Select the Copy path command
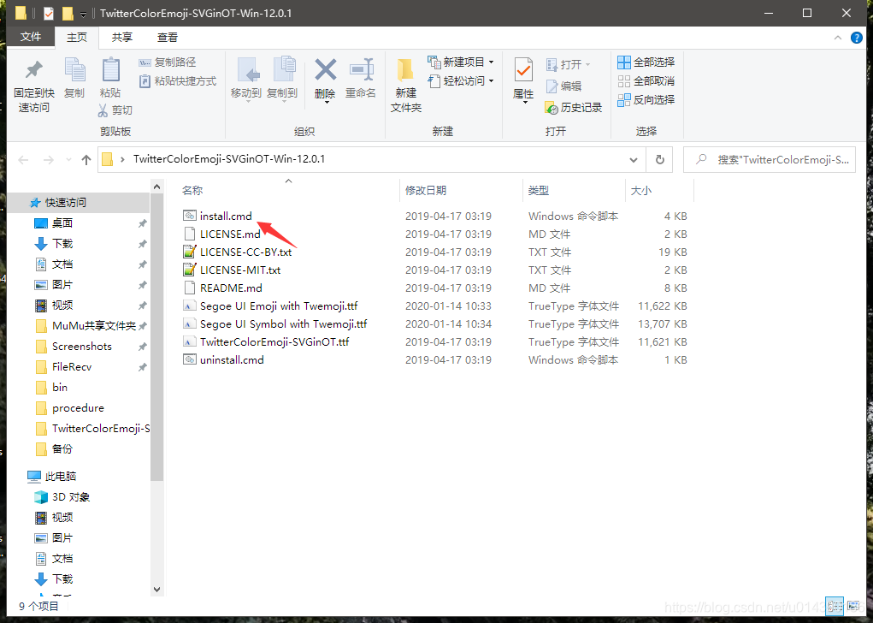873x623 pixels. [167, 62]
